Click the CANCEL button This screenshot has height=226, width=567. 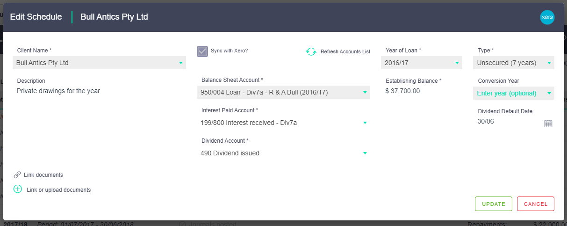coord(536,204)
